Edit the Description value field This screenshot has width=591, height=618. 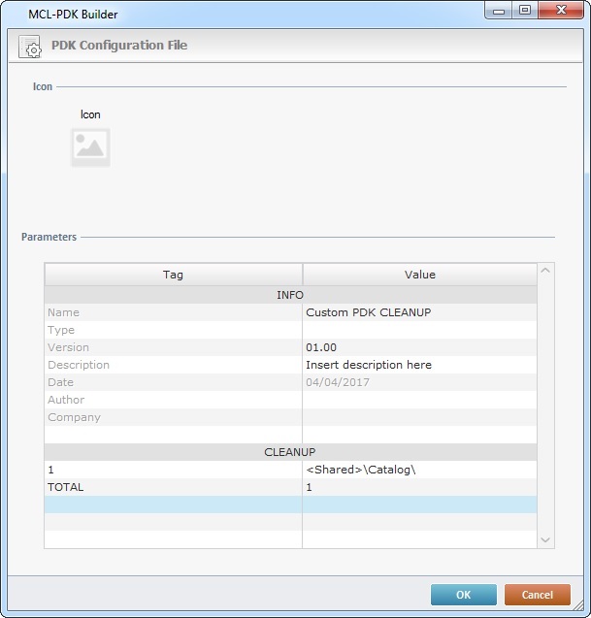pyautogui.click(x=418, y=365)
